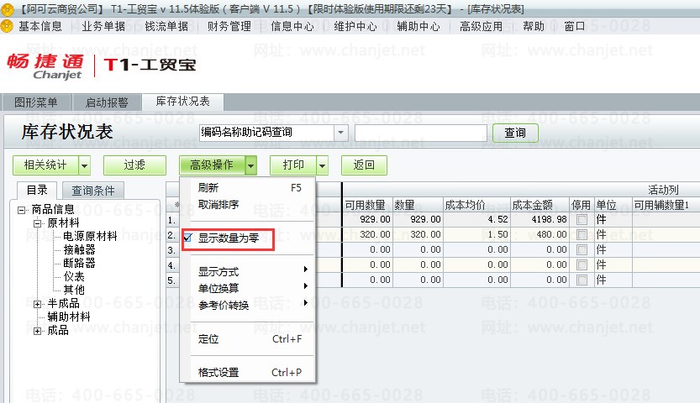Check the 停用 checkbox in row one
The image size is (700, 403).
[x=582, y=219]
